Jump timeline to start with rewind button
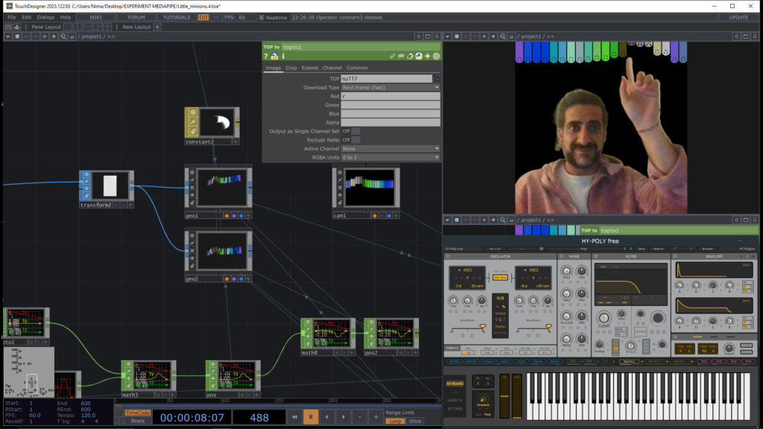This screenshot has width=763, height=429. (x=295, y=417)
